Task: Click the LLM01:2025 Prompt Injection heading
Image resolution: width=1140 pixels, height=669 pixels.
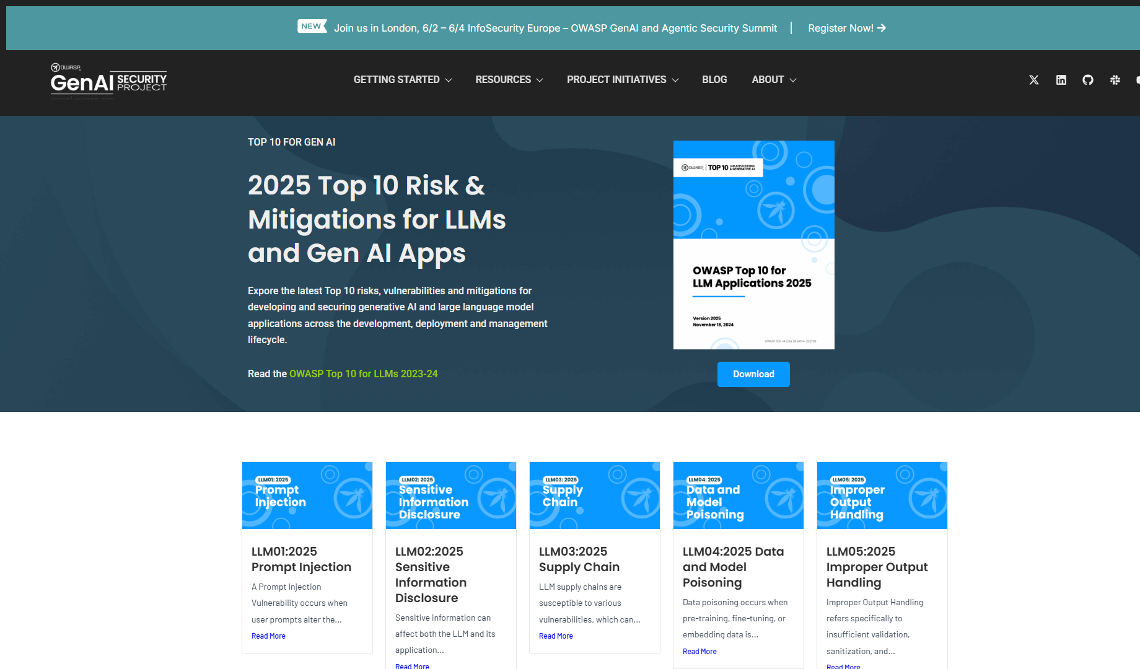Action: pyautogui.click(x=301, y=559)
